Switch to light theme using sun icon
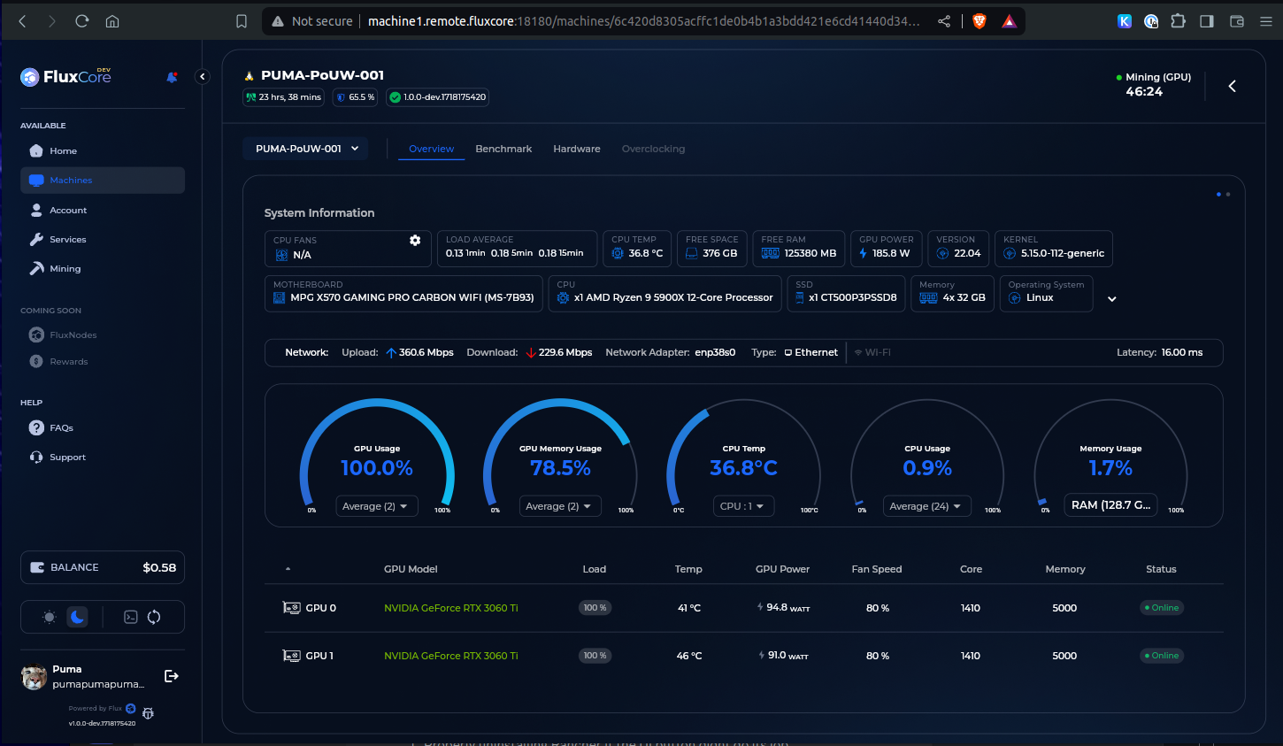The width and height of the screenshot is (1283, 746). [50, 617]
